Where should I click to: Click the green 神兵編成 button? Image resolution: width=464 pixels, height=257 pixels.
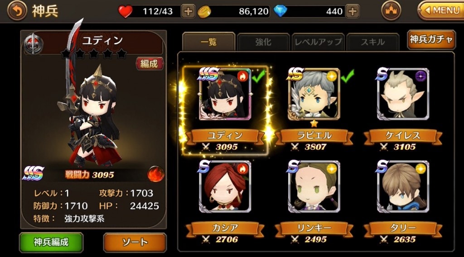(51, 242)
